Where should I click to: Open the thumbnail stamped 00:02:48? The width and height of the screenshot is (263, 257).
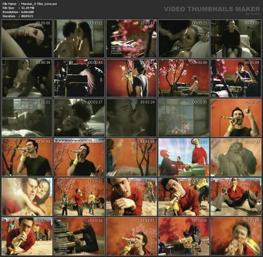point(27,236)
